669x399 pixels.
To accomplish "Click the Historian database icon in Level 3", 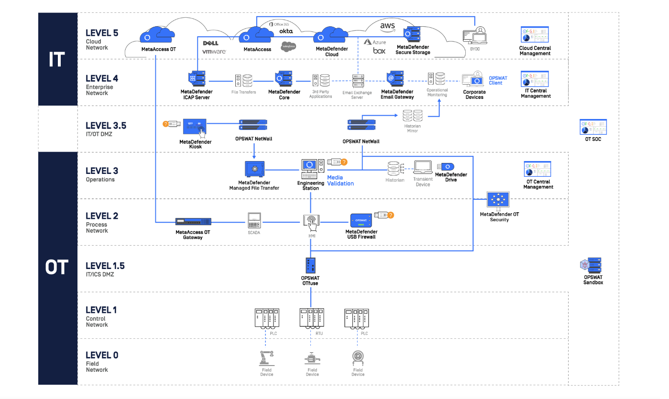I will point(395,169).
